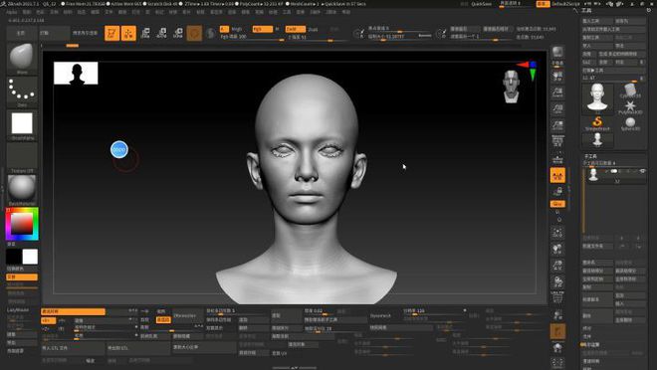Collapse the Tool palette header at top right
Screen dimensions: 657x370
(x=586, y=11)
